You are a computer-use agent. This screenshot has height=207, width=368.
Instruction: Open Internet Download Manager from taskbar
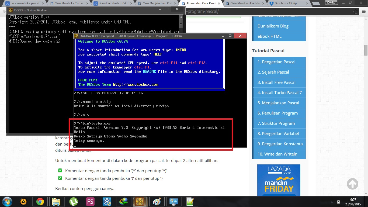124,202
